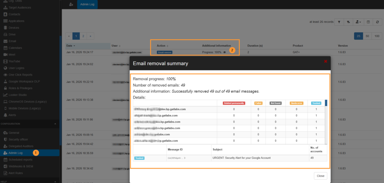Click the user star icon beside Admin Log tab
Screen dimensions: 384x183
click(x=71, y=4)
